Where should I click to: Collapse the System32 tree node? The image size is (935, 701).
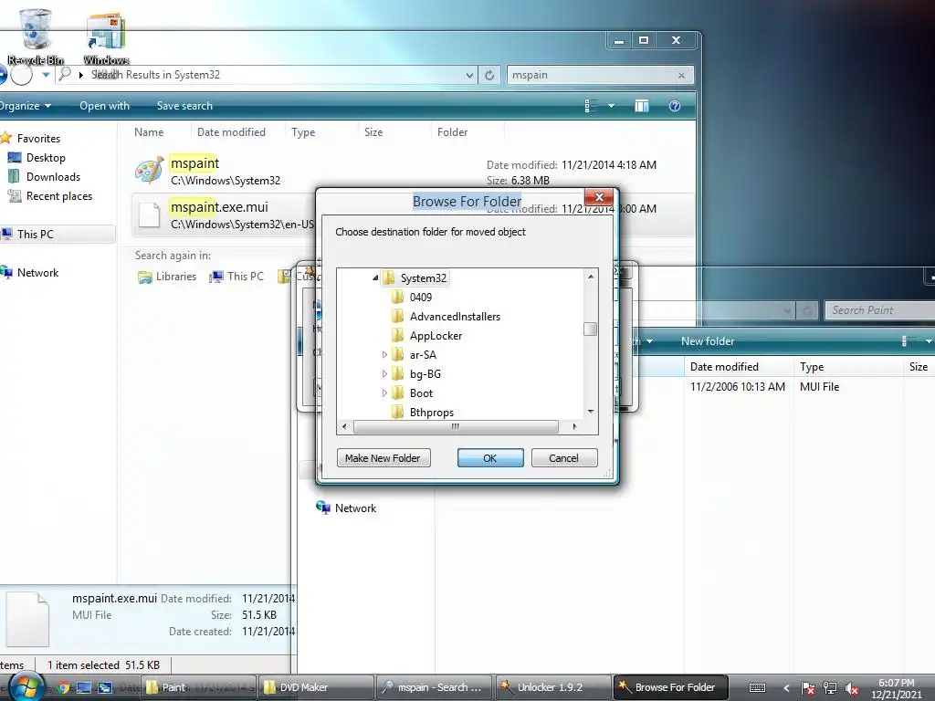(375, 277)
